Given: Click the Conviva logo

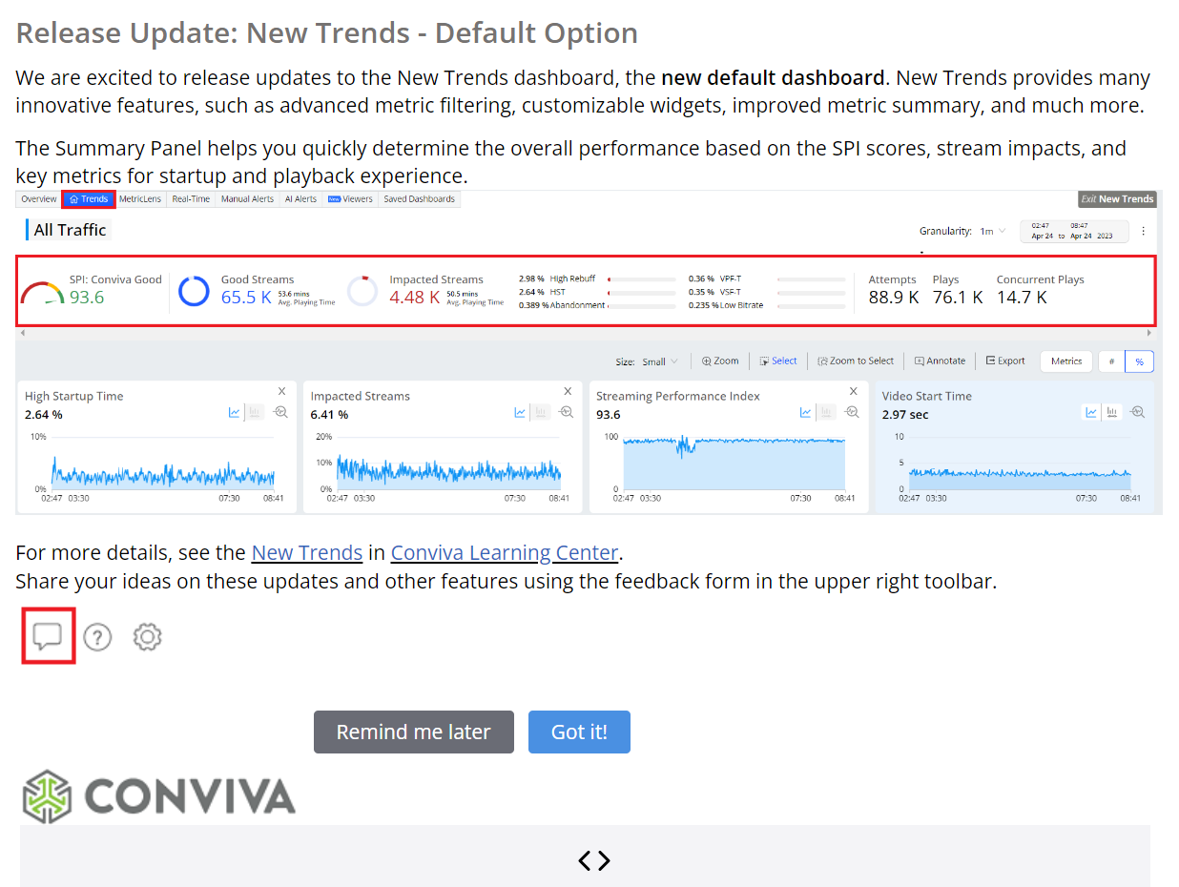Looking at the screenshot, I should pyautogui.click(x=159, y=796).
